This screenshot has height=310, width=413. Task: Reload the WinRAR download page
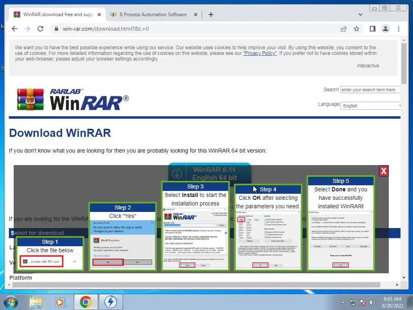click(x=40, y=29)
